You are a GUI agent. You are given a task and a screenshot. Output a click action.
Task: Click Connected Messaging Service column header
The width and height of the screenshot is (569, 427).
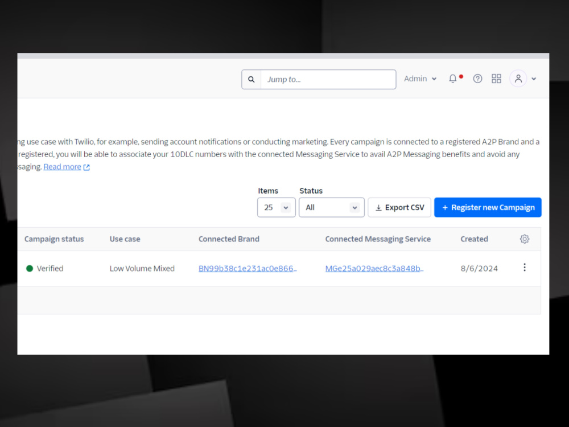tap(378, 239)
